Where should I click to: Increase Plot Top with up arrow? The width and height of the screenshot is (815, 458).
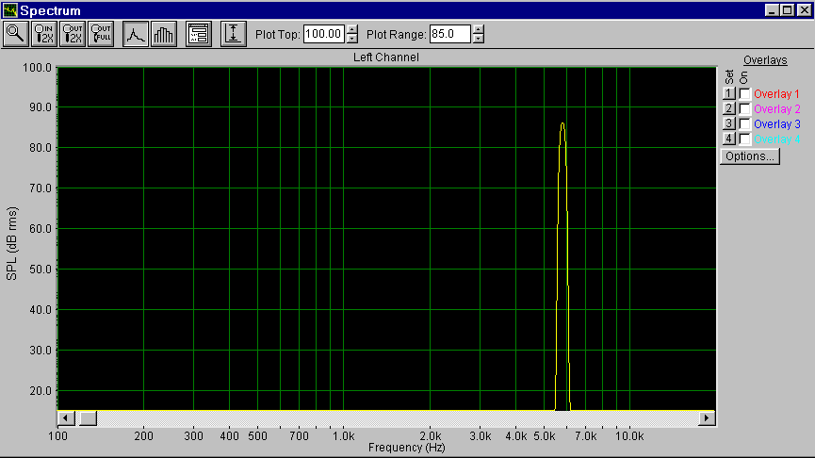point(351,29)
